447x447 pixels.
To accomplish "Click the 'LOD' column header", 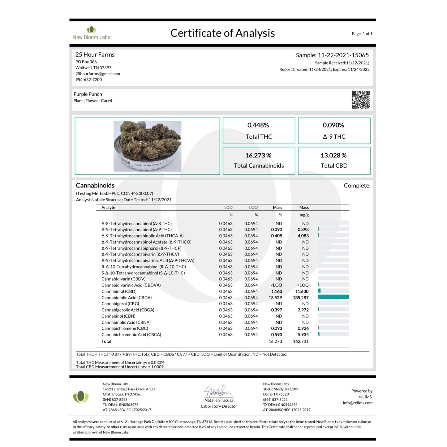I will (x=228, y=208).
